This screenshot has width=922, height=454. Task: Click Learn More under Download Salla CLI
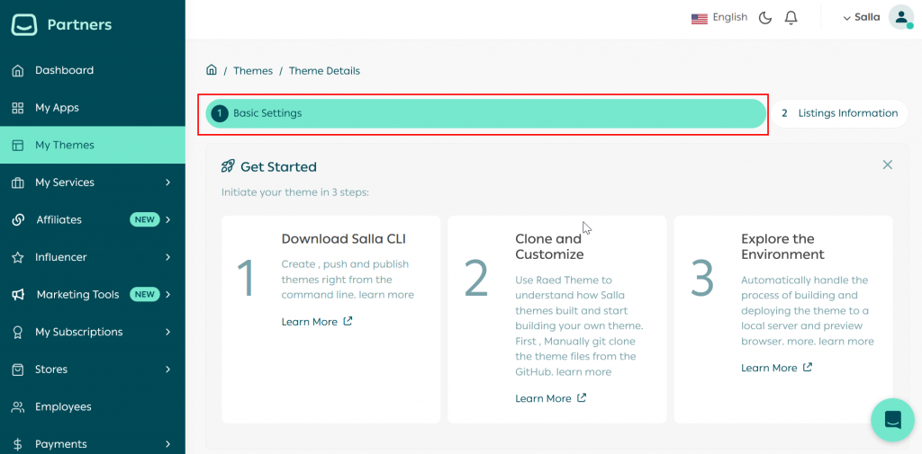point(317,322)
